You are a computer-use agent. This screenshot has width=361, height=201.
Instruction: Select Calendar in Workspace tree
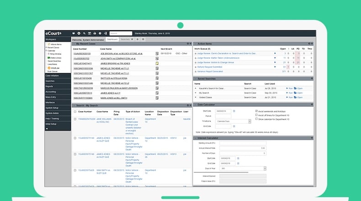51,51
